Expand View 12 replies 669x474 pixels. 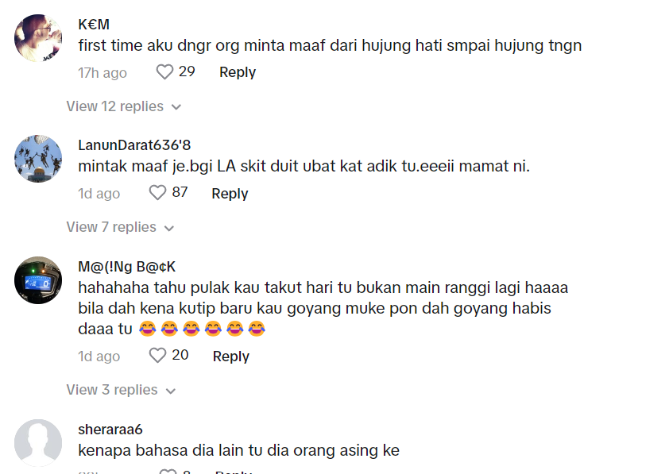(x=124, y=106)
